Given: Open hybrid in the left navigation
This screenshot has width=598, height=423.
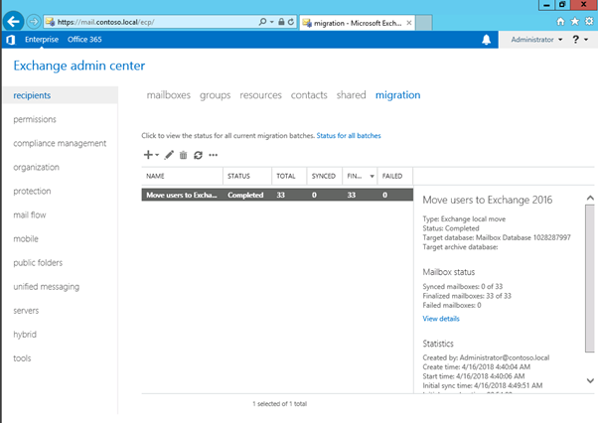Looking at the screenshot, I should [x=25, y=335].
